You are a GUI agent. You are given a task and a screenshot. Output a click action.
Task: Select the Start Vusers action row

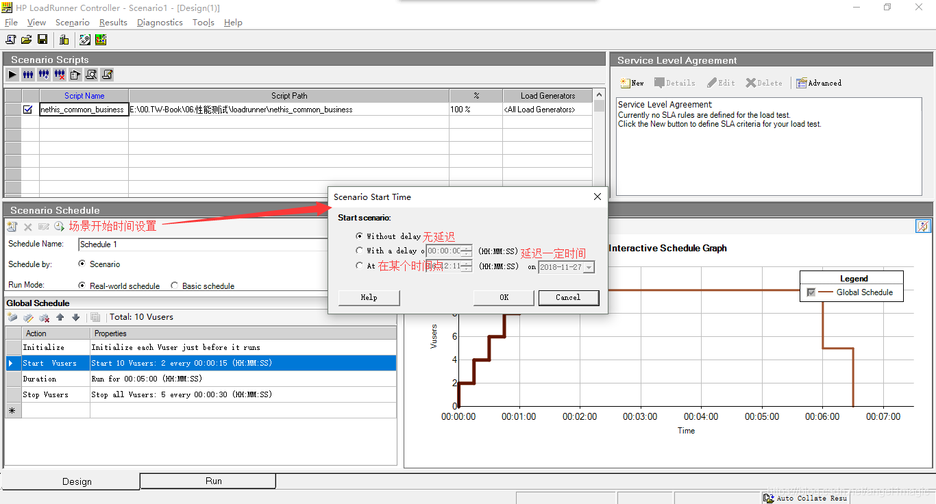tap(201, 363)
